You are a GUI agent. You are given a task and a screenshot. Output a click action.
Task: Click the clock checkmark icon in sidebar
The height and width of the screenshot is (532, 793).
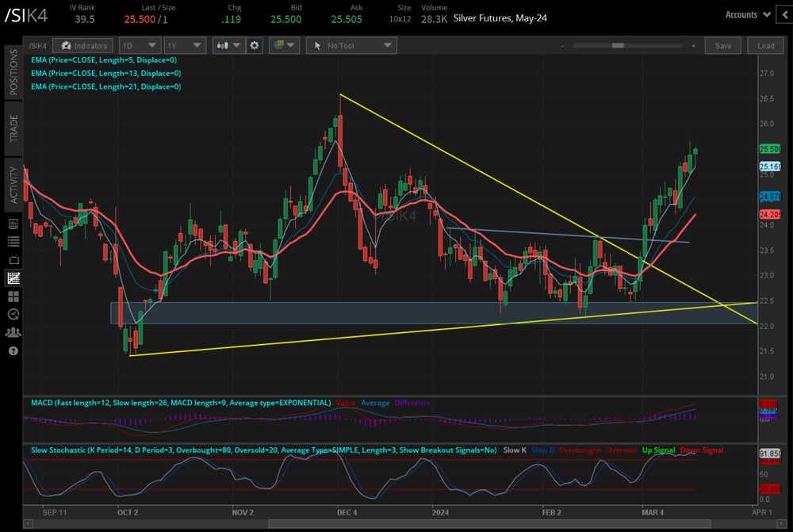pyautogui.click(x=13, y=314)
